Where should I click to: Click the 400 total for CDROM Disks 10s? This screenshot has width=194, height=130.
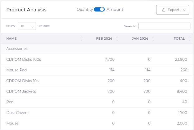point(183,81)
